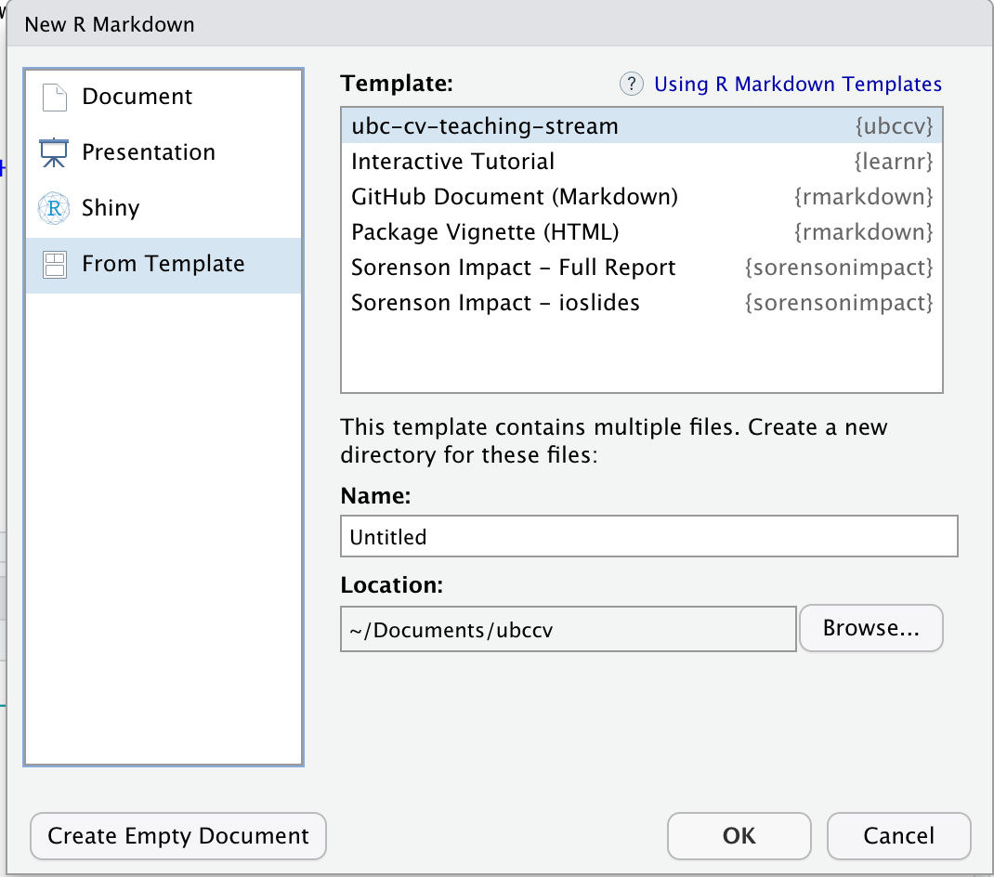
Task: Open the Browse... folder chooser
Action: click(x=871, y=628)
